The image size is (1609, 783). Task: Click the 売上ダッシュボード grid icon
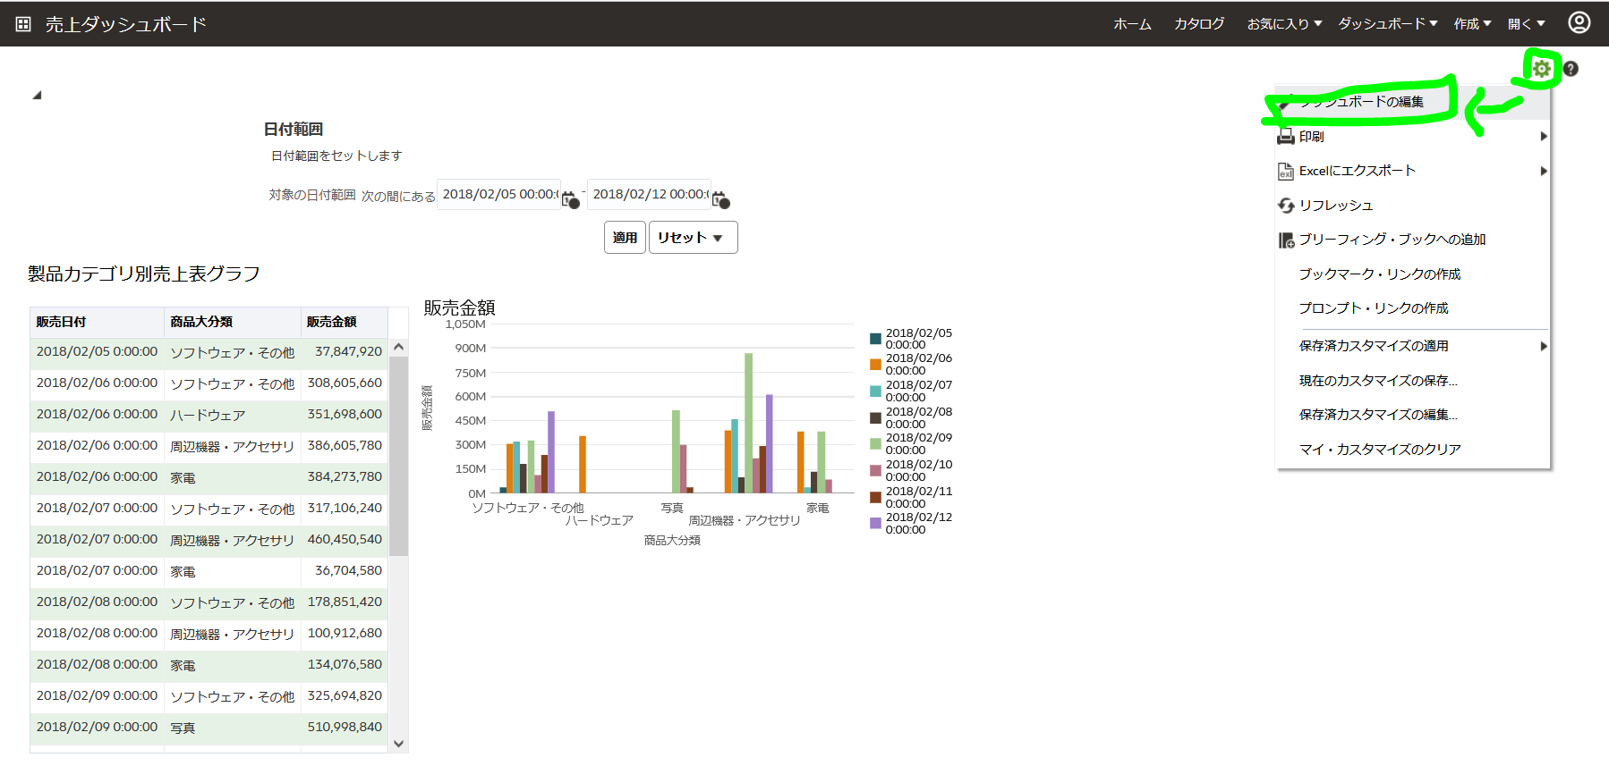pyautogui.click(x=23, y=24)
